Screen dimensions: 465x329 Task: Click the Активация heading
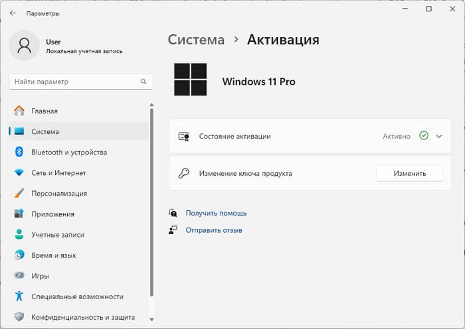pyautogui.click(x=283, y=40)
